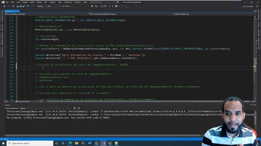This screenshot has width=261, height=146.
Task: Open the Edit menu
Action: tap(12, 2)
